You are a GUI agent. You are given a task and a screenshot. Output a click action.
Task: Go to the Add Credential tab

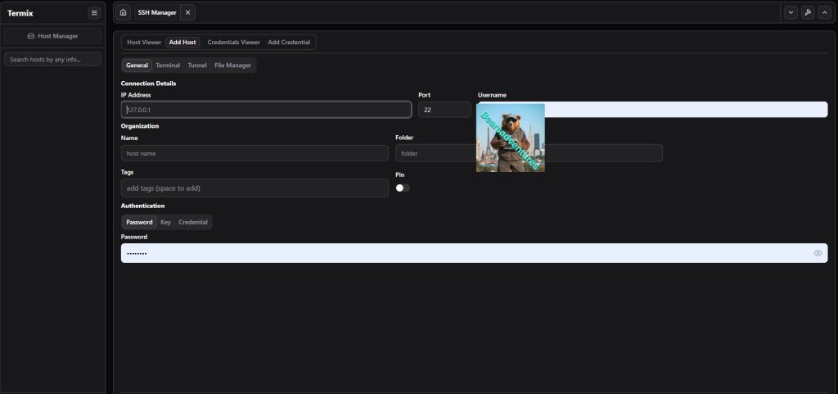289,42
